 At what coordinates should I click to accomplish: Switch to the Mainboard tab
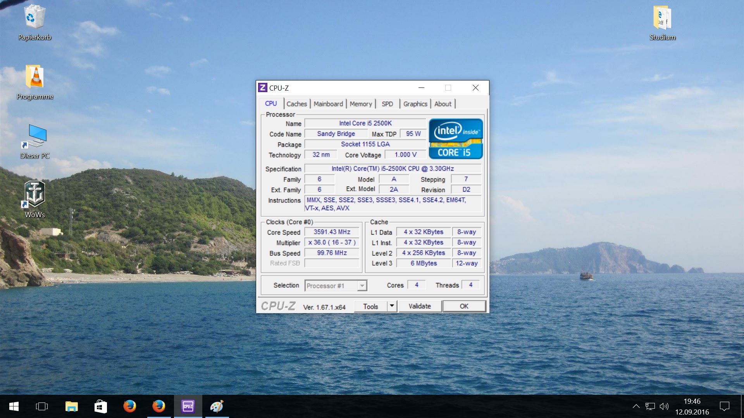click(x=328, y=104)
